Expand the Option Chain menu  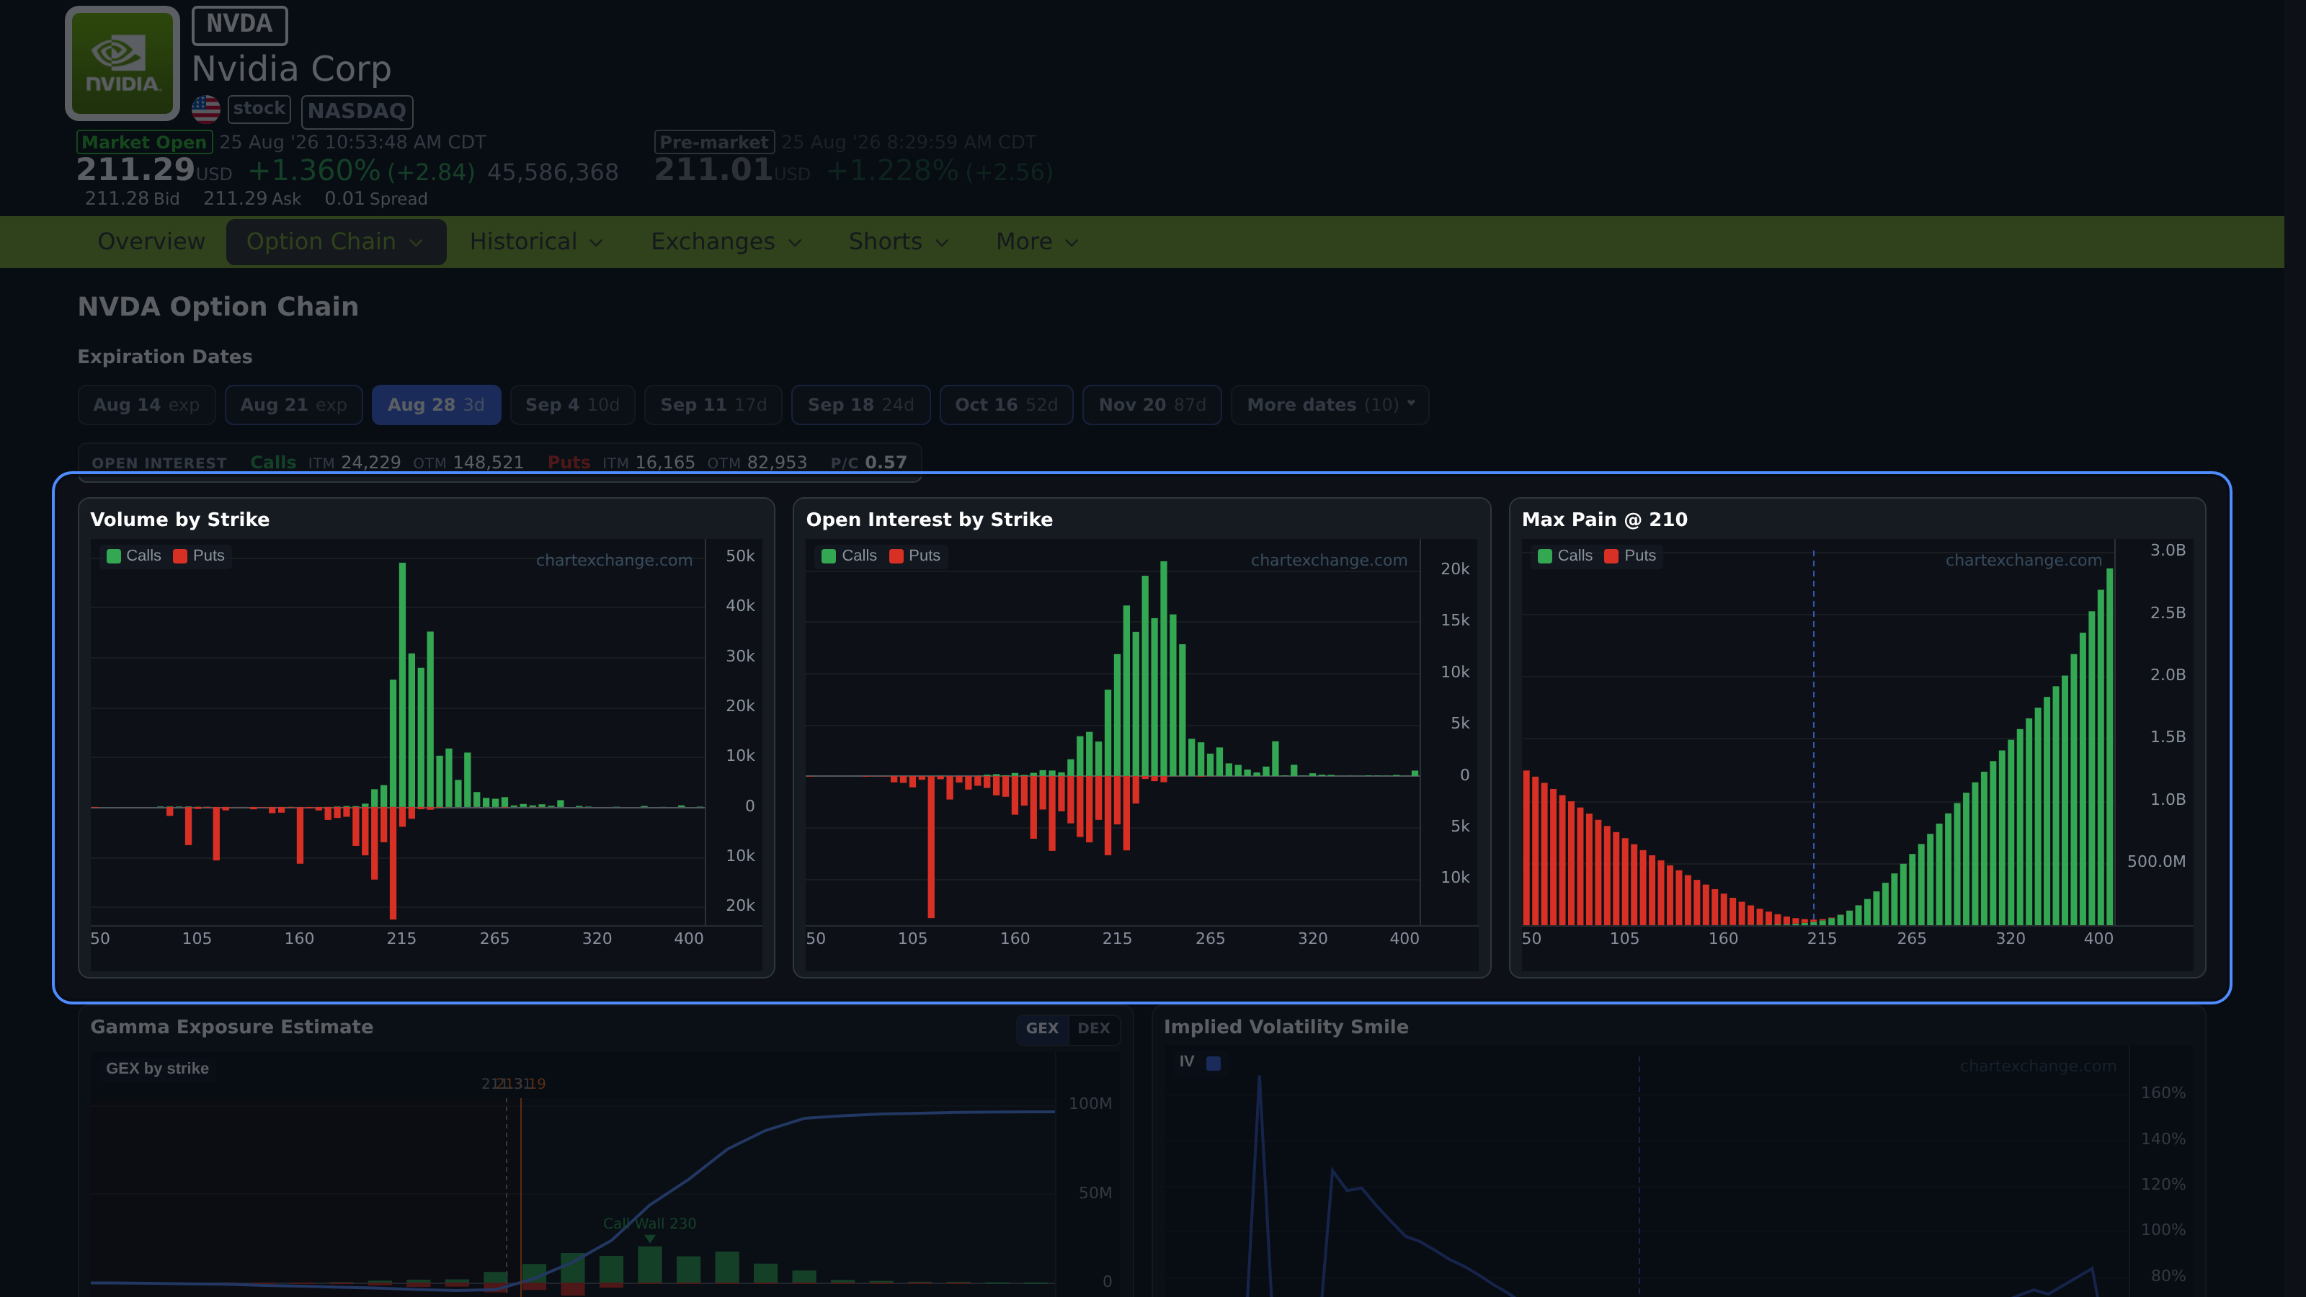336,241
